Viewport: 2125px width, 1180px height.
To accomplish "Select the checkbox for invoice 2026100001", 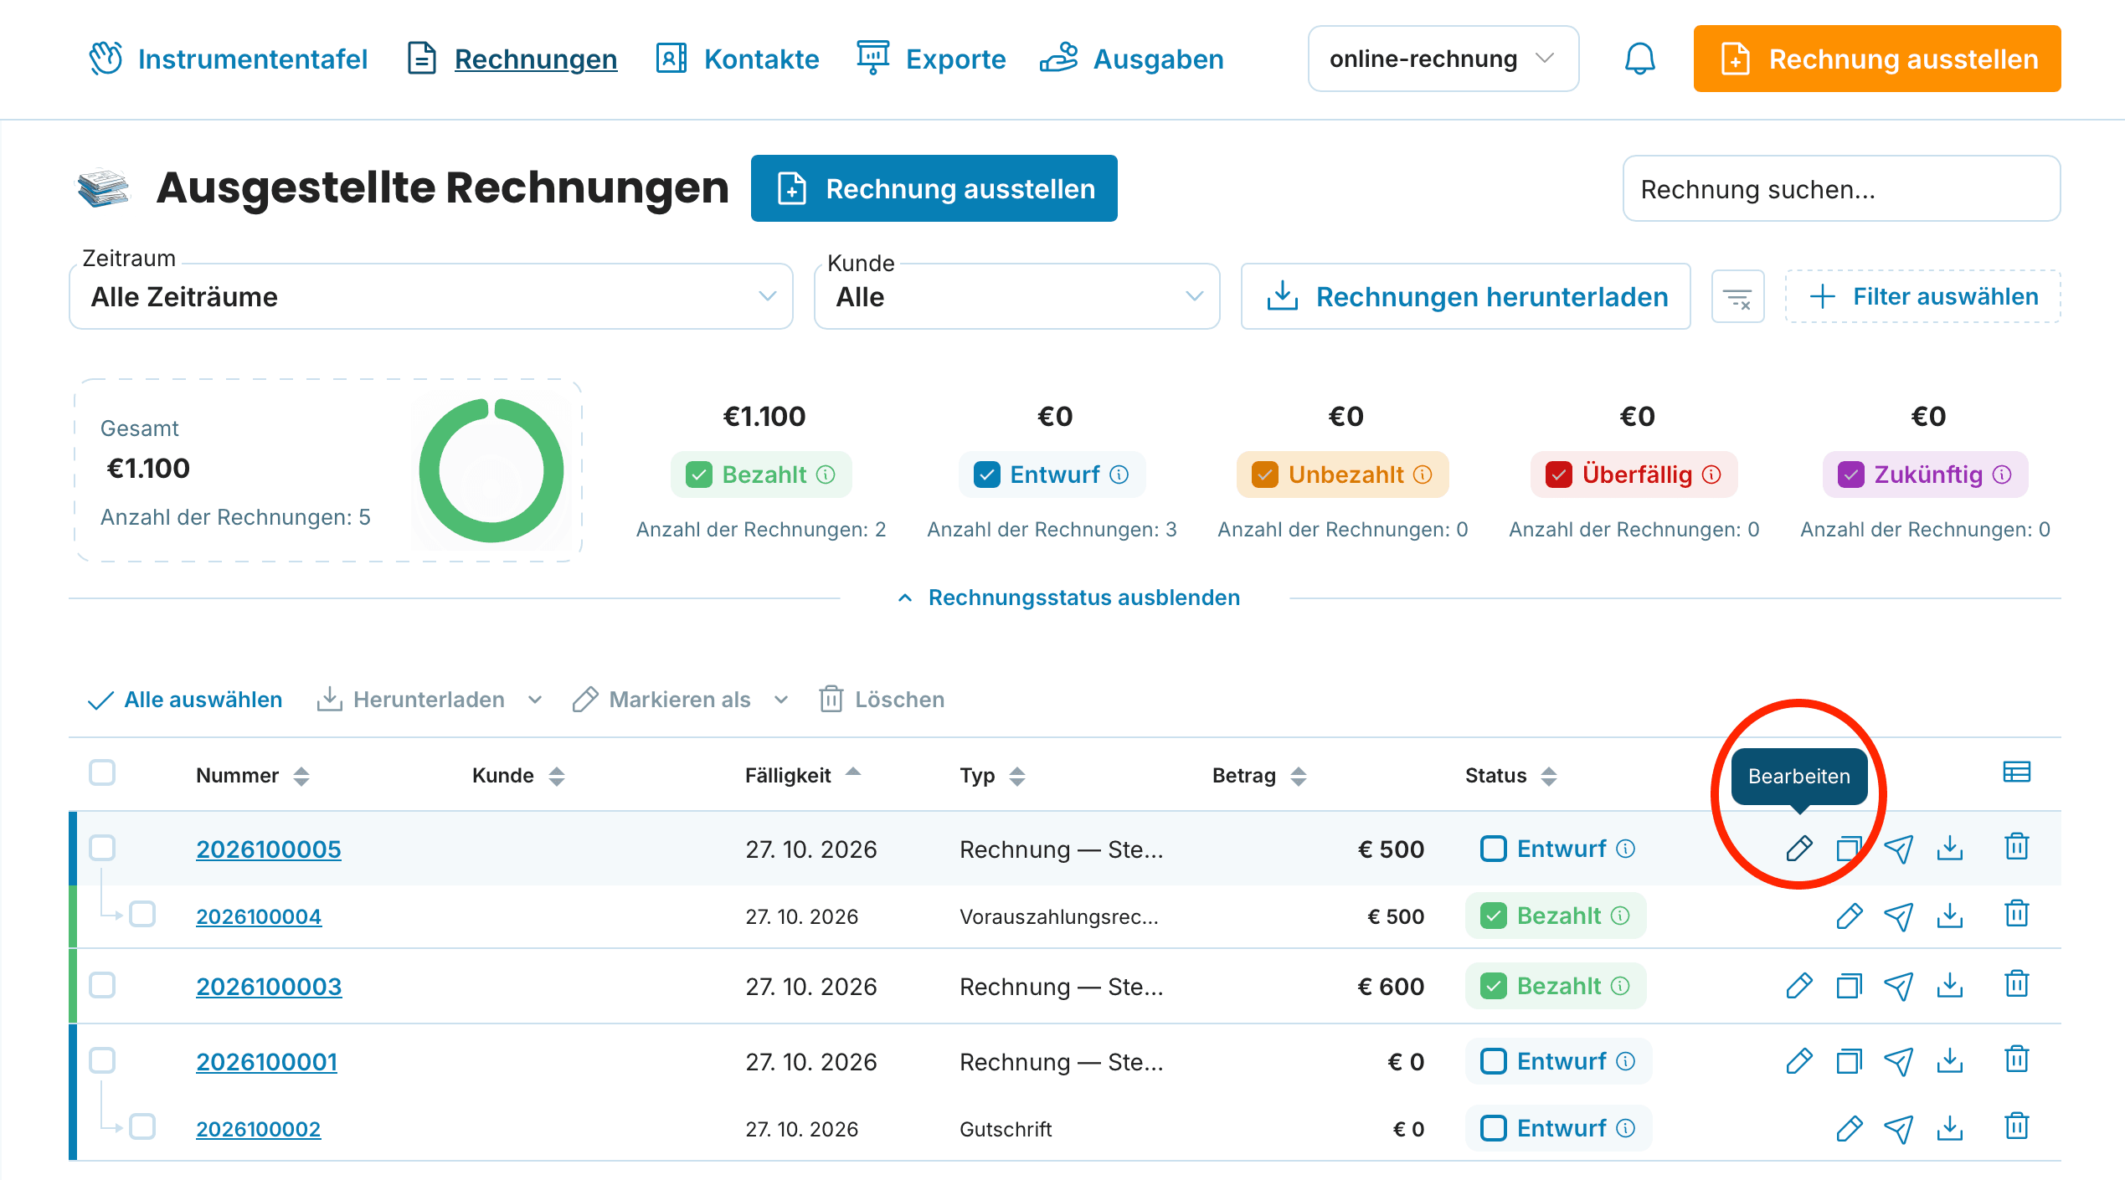I will (x=102, y=1060).
